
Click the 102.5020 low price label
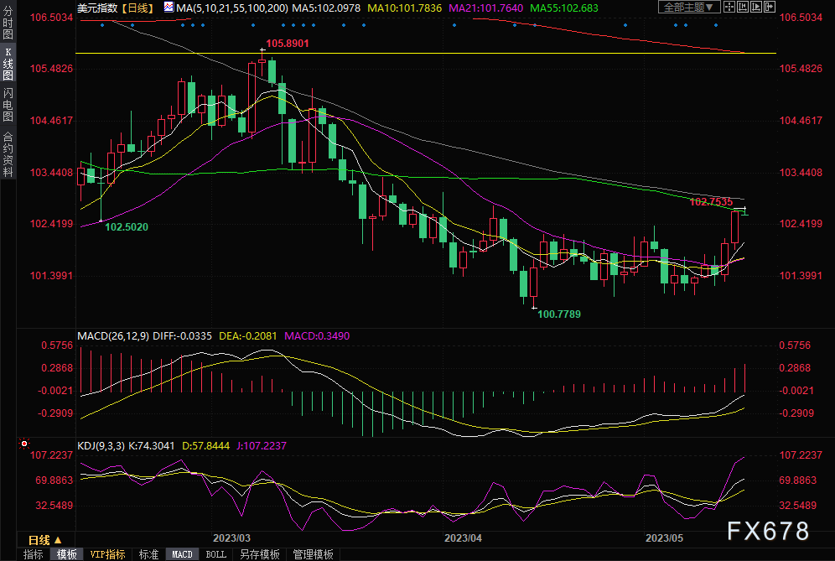[127, 227]
